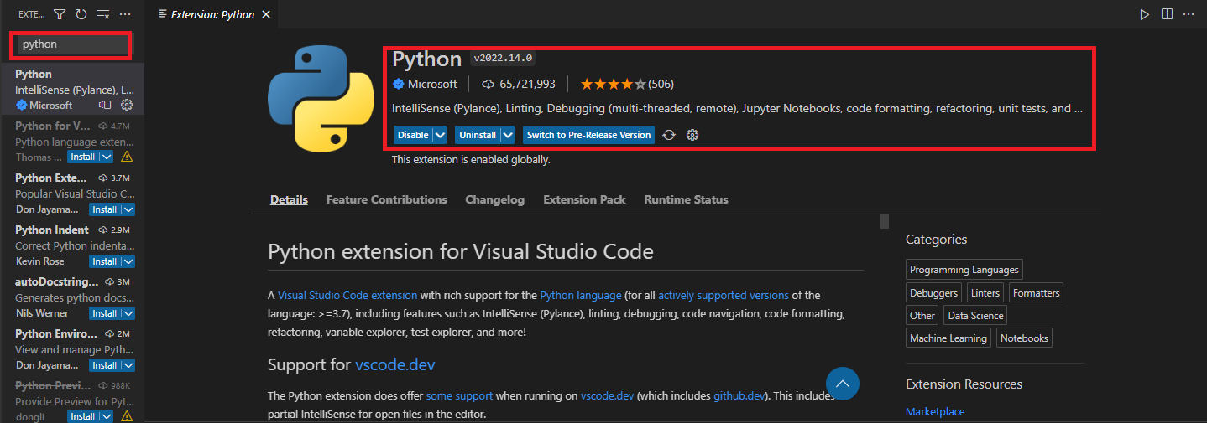Open the Extension Pack tab
Viewport: 1207px width, 423px height.
click(x=584, y=199)
